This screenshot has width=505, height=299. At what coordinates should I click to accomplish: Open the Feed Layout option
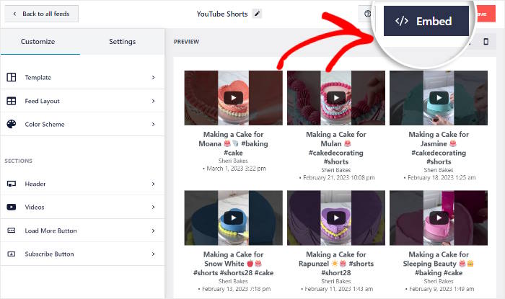click(82, 101)
